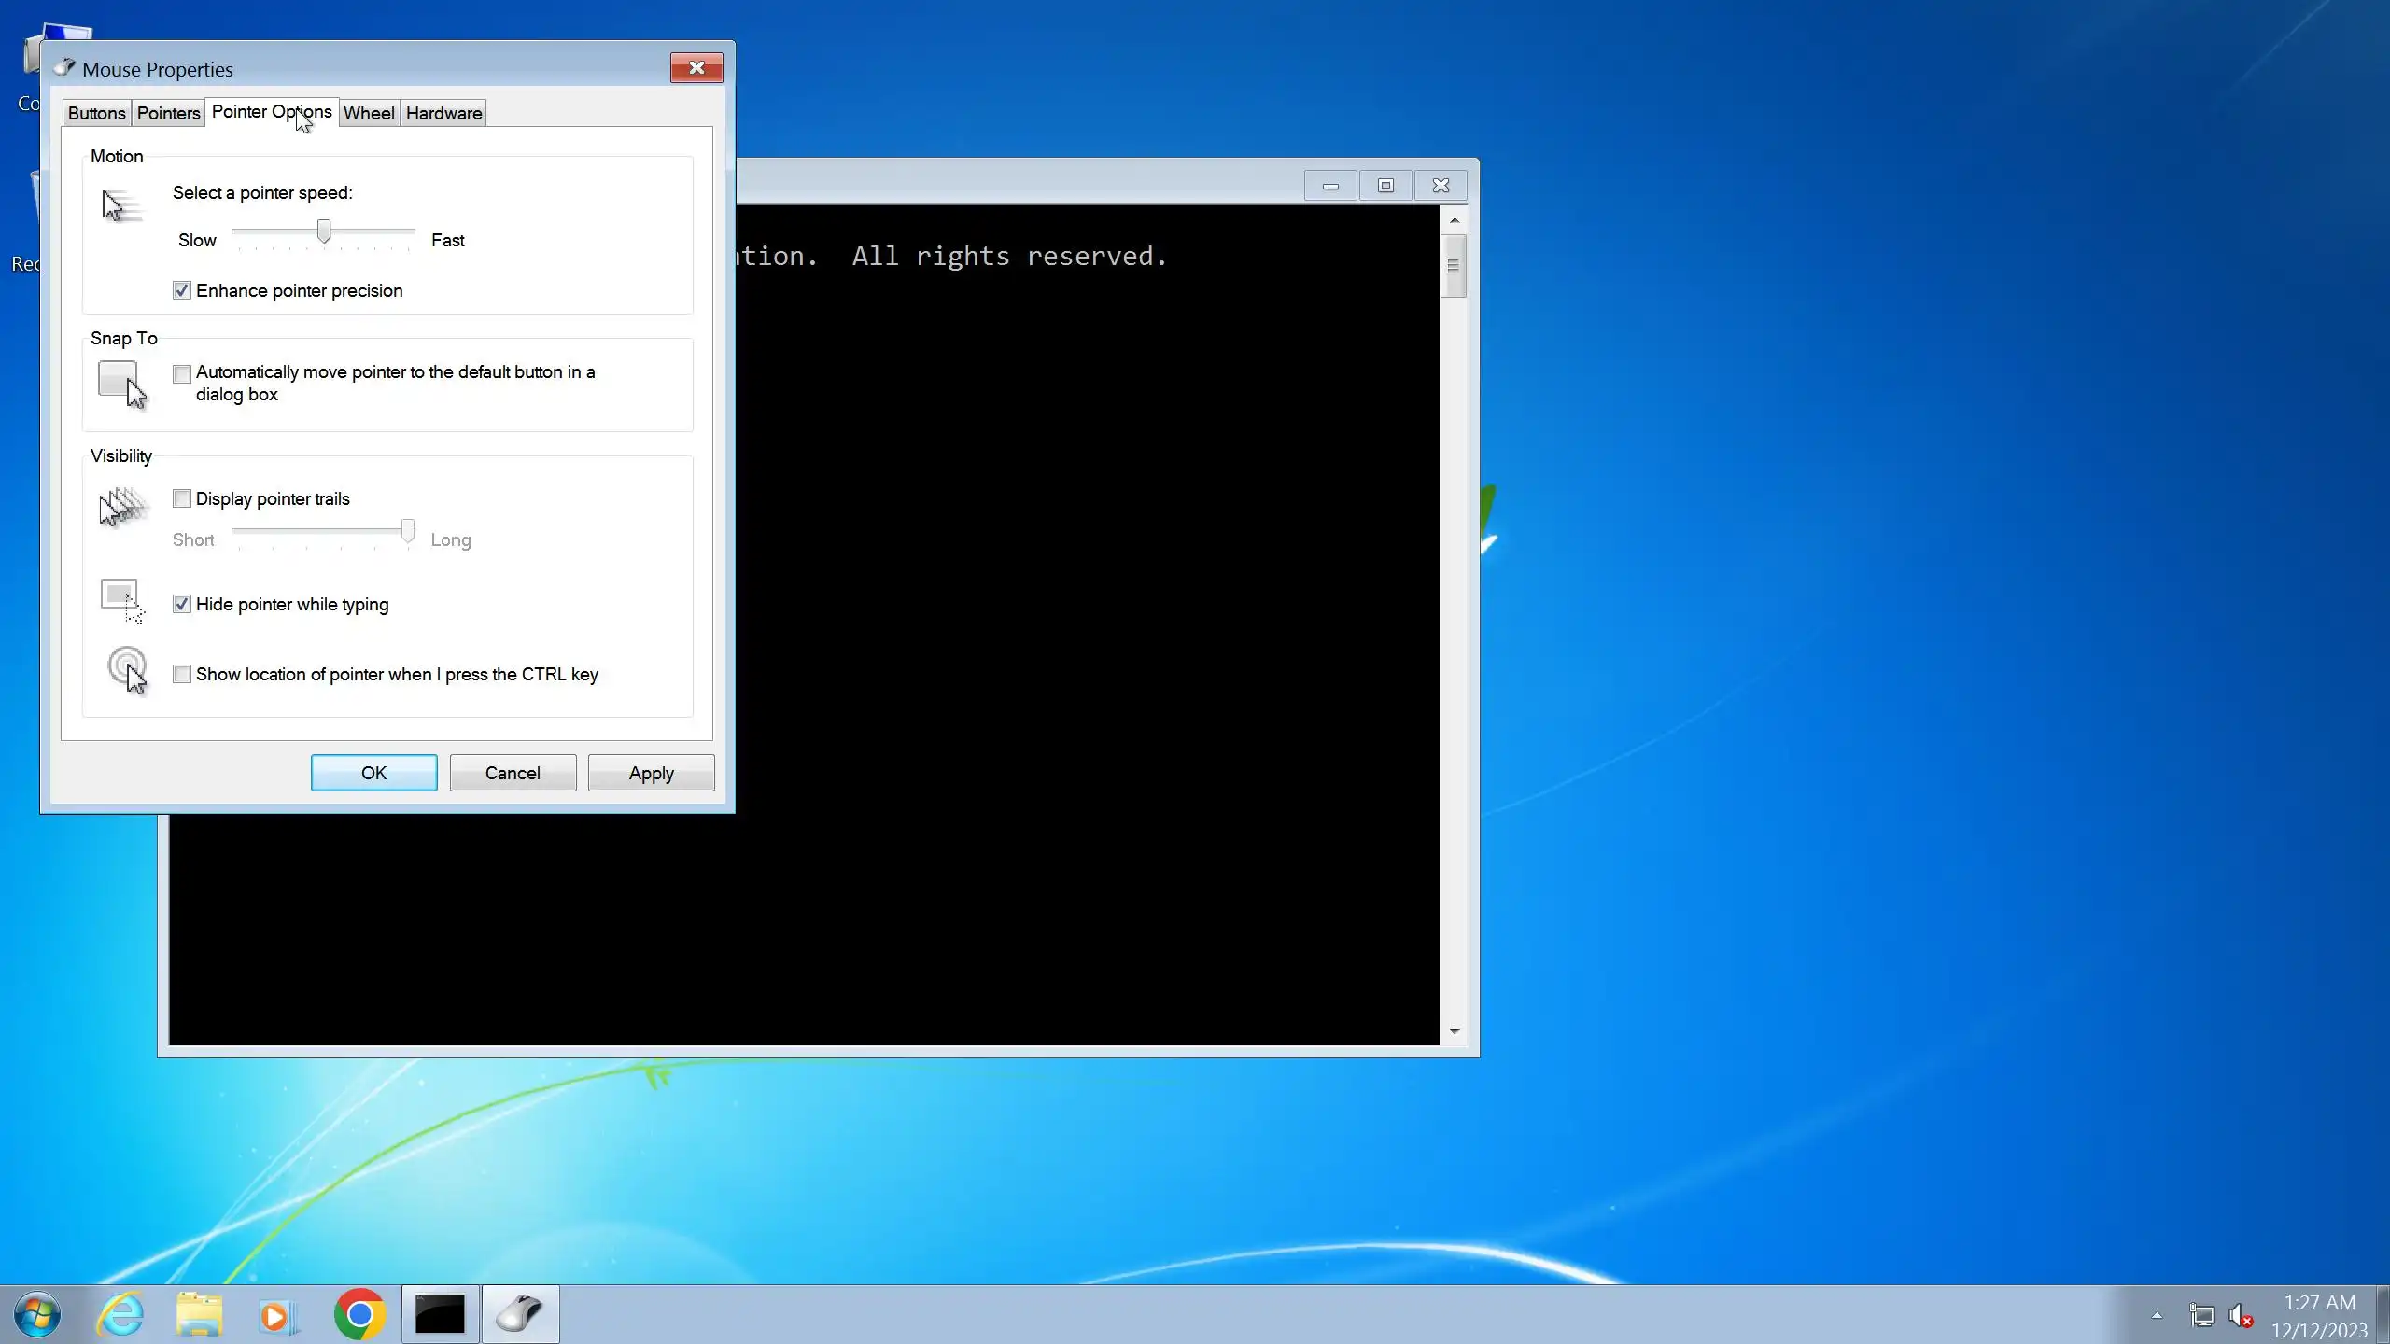Show hidden tray icons arrow
This screenshot has width=2390, height=1344.
pyautogui.click(x=2157, y=1316)
